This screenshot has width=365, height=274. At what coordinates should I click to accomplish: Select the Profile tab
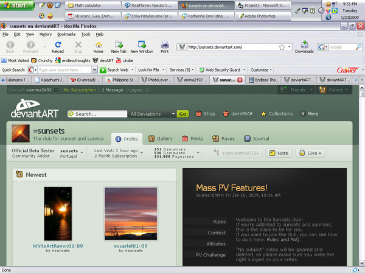[x=127, y=139]
